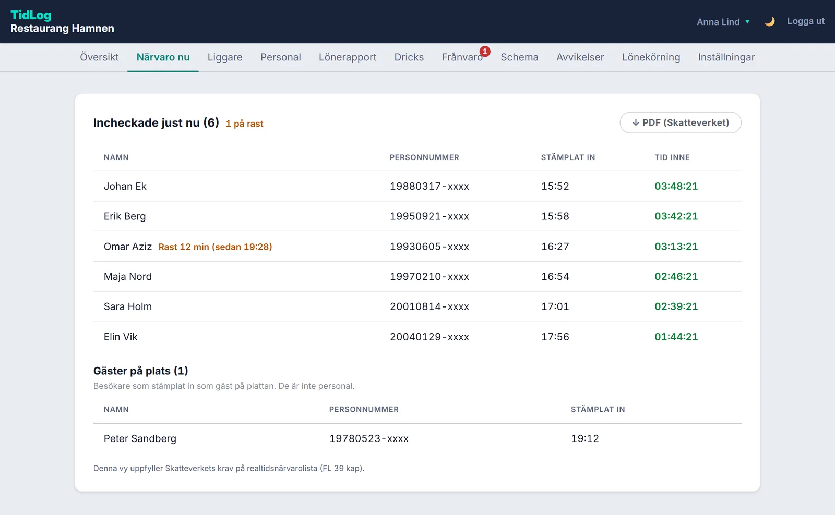Click the TidLog logo

(31, 15)
